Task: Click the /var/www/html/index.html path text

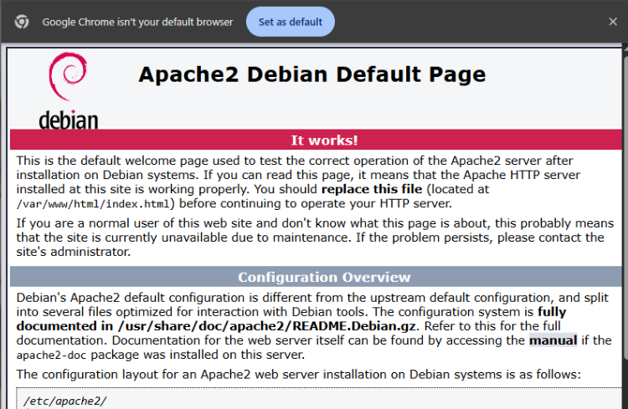Action: [93, 204]
